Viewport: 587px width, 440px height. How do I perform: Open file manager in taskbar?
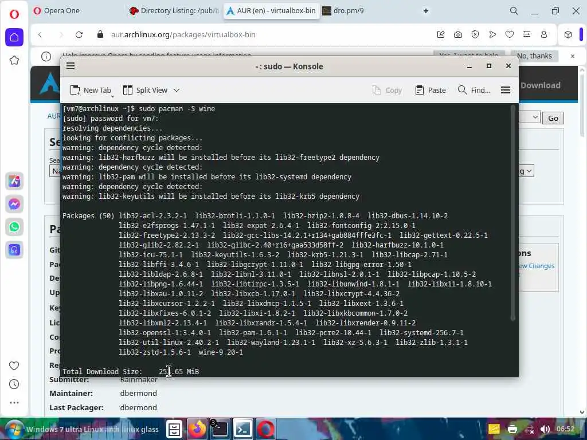pos(174,429)
